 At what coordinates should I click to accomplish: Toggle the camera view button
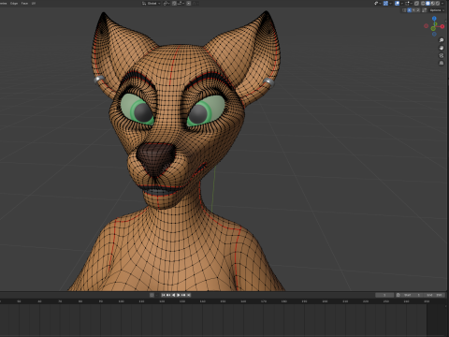(442, 55)
